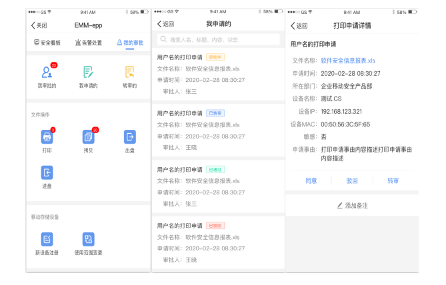Open 新设备注册 device registration icon
The height and width of the screenshot is (285, 446).
(47, 240)
